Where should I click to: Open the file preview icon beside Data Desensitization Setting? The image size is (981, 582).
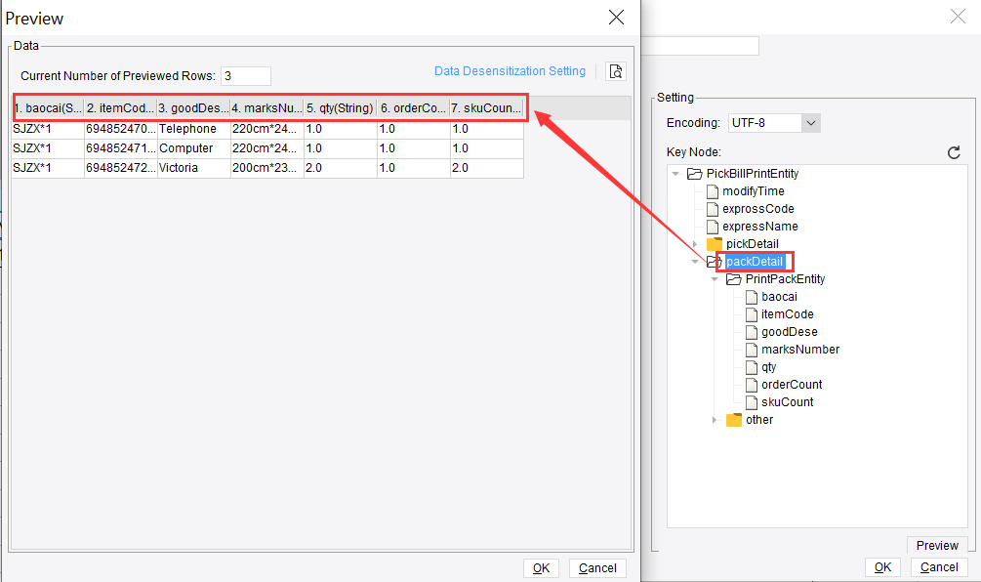(x=616, y=70)
